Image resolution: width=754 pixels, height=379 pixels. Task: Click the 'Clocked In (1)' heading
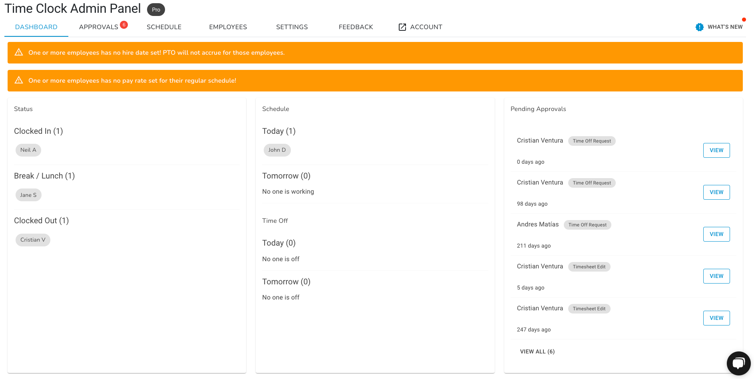pyautogui.click(x=38, y=131)
